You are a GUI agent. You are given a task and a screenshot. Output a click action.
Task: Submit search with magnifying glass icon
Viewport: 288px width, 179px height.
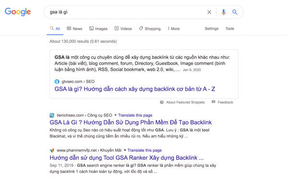235,12
